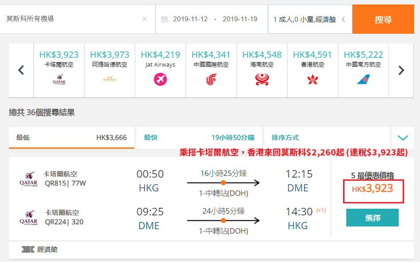This screenshot has height=262, width=420.
Task: Click the 14:30 HKG return arrival time
Action: tap(299, 212)
